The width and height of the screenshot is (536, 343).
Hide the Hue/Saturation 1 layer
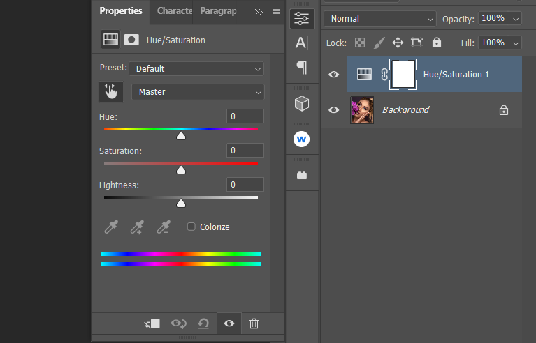(334, 75)
